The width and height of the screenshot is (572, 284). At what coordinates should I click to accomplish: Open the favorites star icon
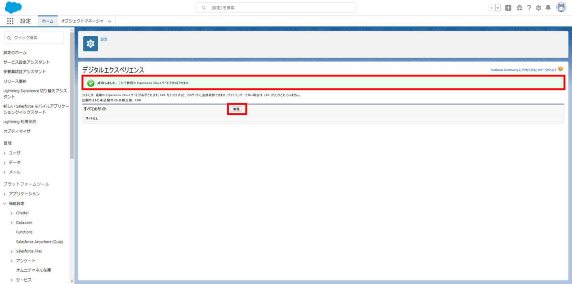[491, 8]
